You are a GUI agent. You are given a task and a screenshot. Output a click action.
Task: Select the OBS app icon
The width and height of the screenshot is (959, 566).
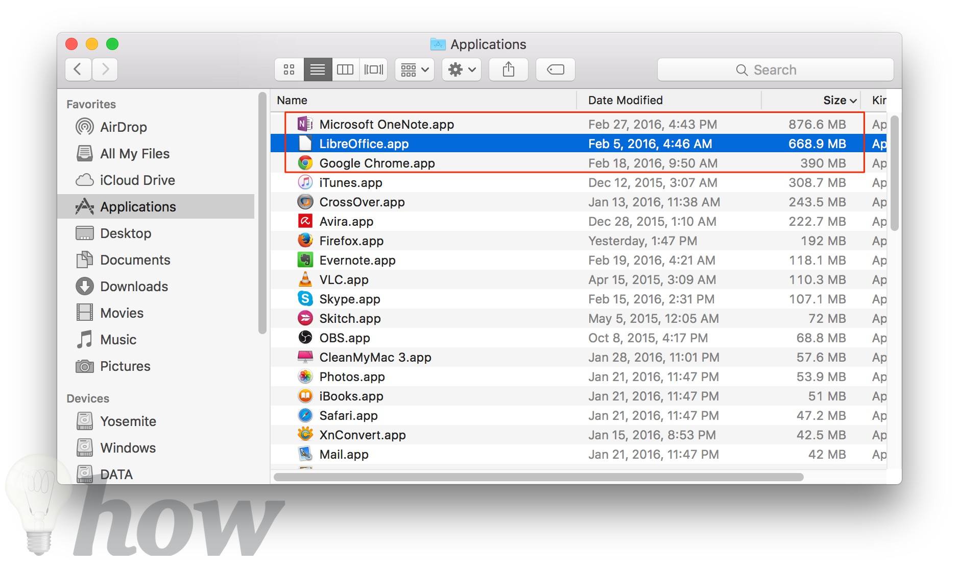(305, 338)
